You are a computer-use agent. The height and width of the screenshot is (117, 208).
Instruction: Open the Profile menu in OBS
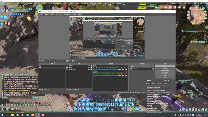59,14
